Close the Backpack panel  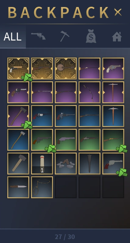[x=118, y=12]
